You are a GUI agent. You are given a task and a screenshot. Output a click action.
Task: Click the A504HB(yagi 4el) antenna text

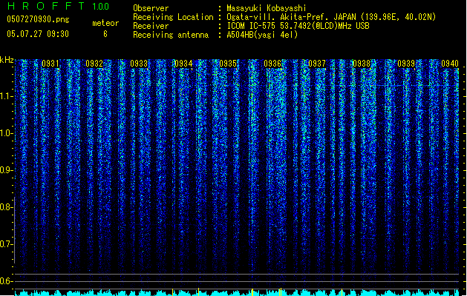coord(262,35)
